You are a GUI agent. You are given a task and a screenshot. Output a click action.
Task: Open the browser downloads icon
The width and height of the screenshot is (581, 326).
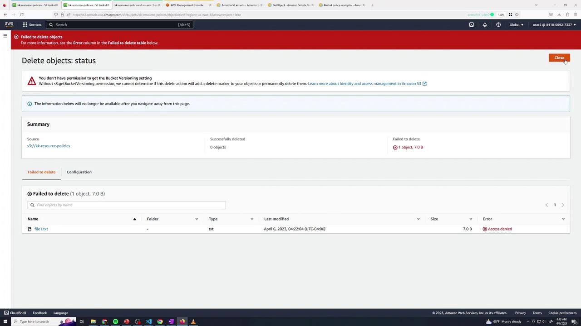559,14
